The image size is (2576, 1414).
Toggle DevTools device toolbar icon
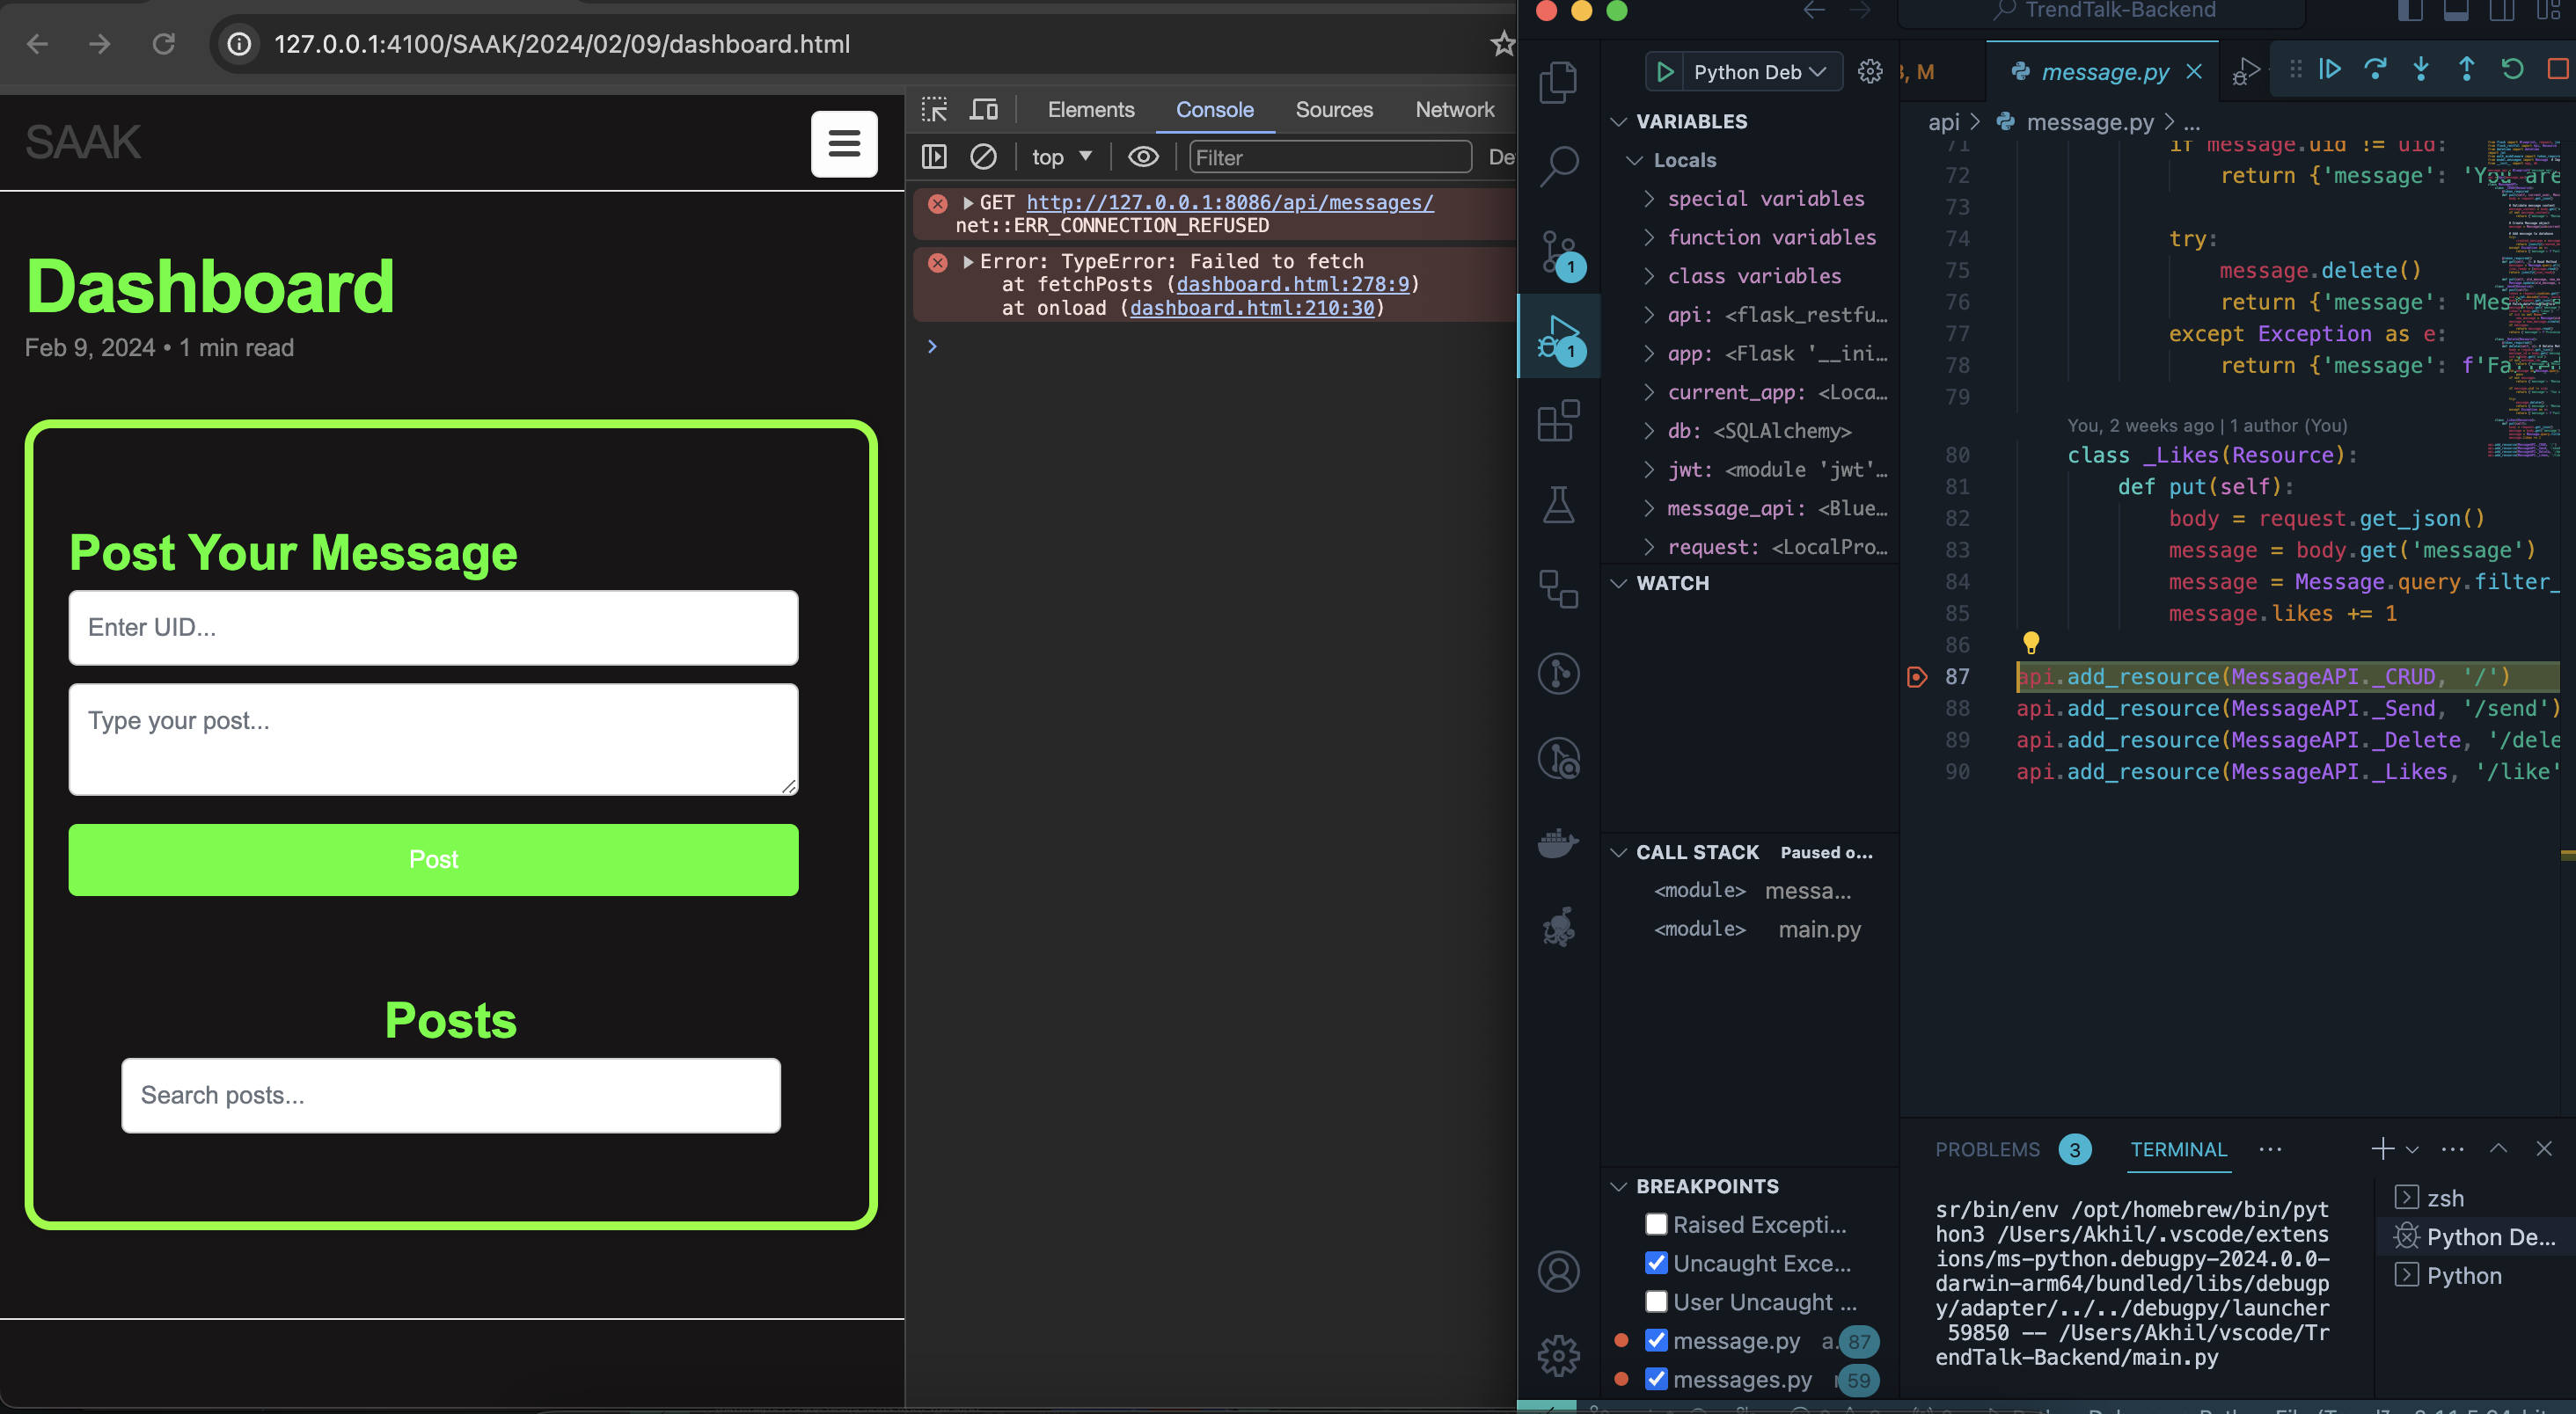984,109
